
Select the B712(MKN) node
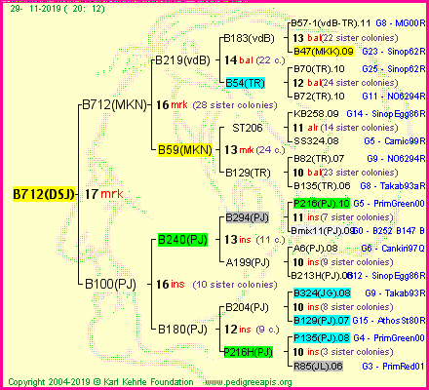(115, 105)
